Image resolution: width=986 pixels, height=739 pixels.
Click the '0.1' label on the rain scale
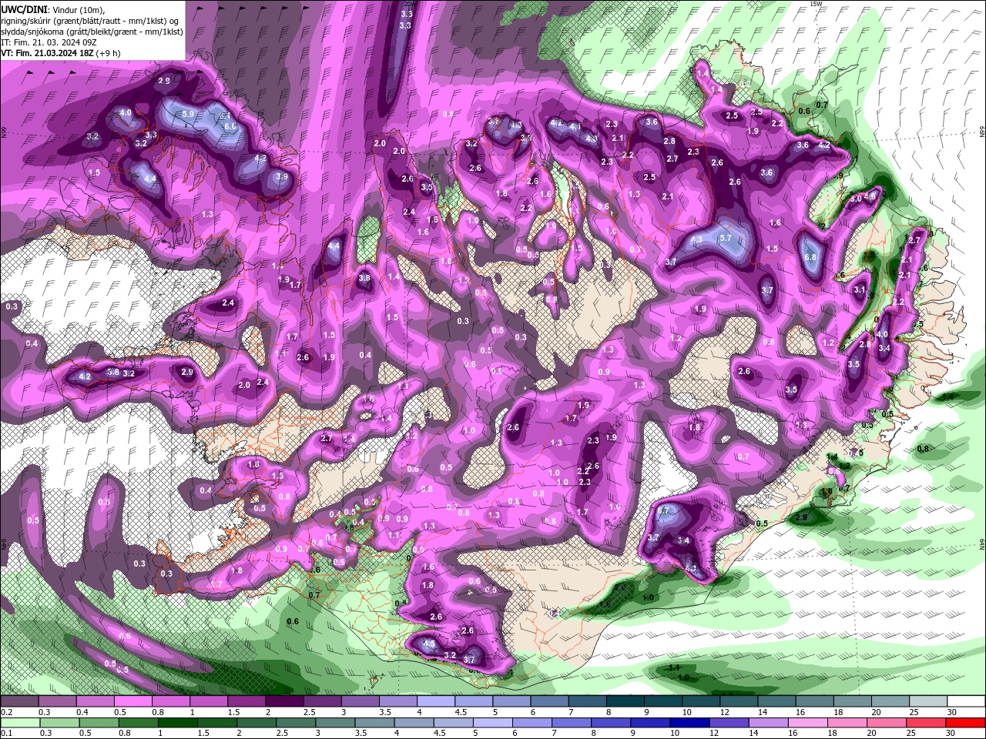tap(6, 733)
